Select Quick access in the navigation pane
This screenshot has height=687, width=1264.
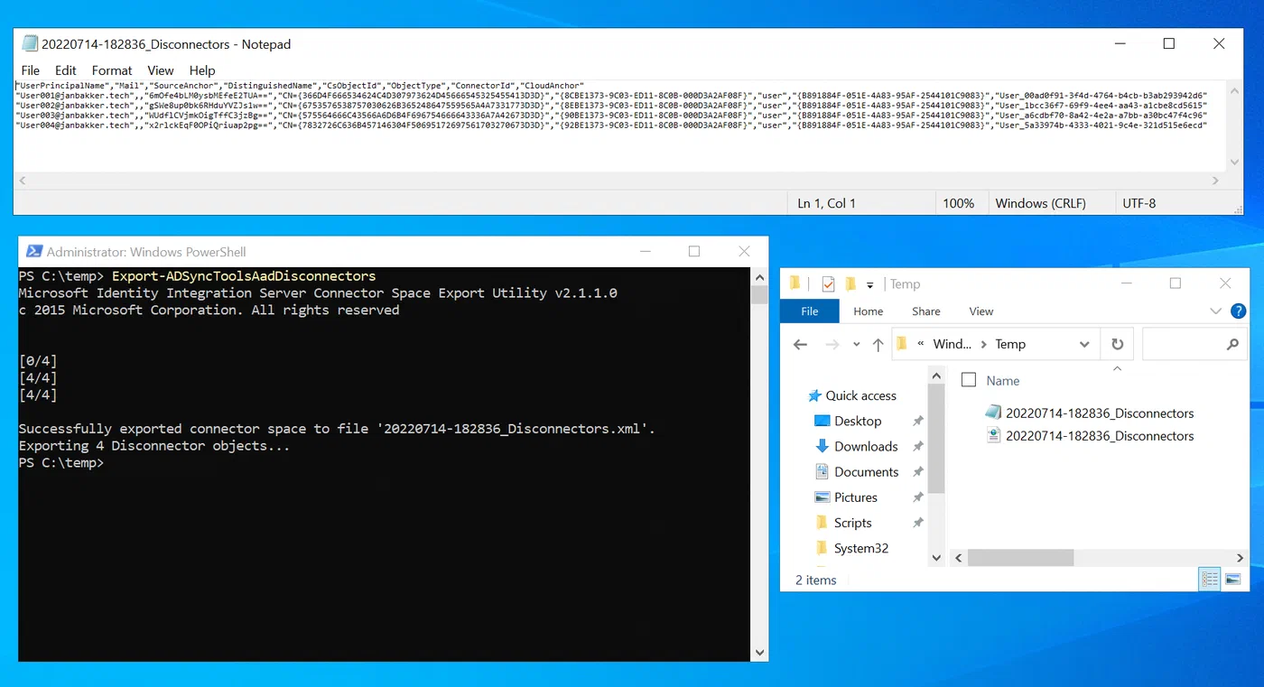tap(851, 395)
